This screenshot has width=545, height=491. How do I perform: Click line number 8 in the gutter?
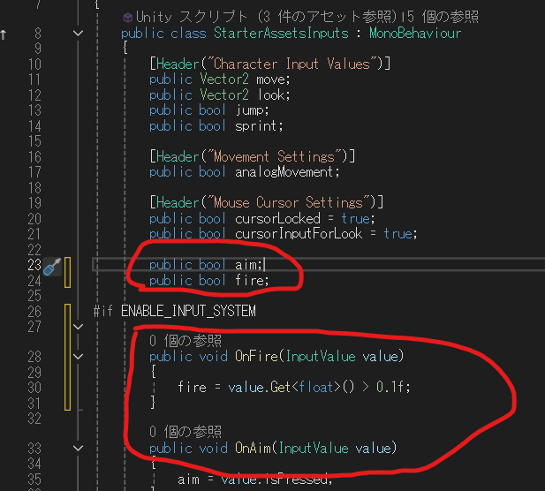38,34
